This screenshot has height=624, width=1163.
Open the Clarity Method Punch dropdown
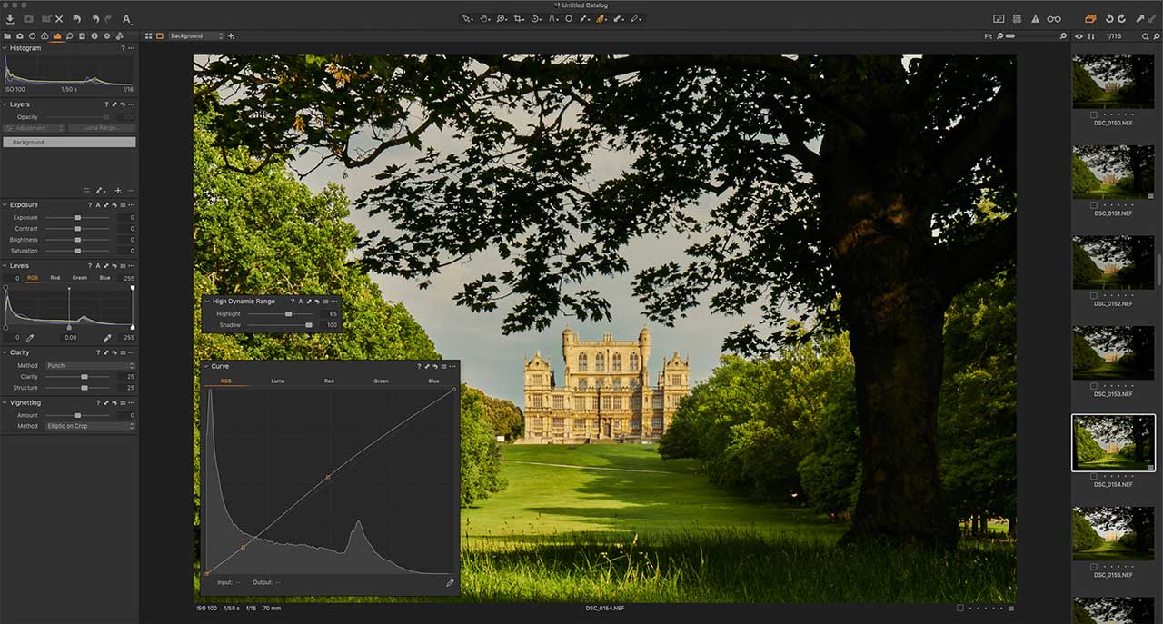pos(90,365)
